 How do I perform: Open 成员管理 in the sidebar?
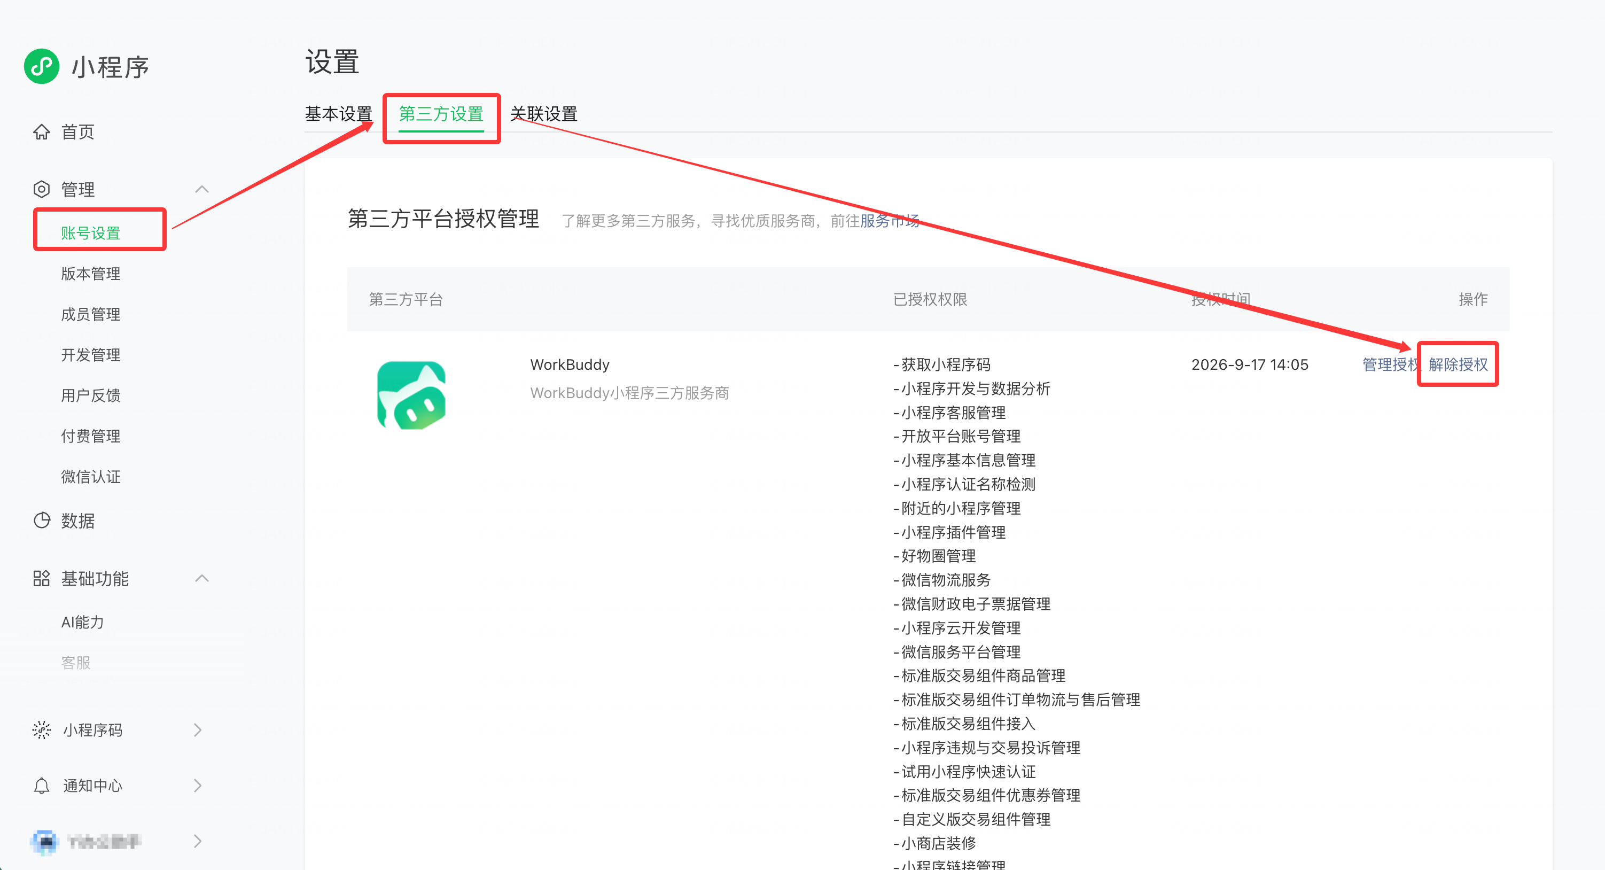[x=90, y=314]
